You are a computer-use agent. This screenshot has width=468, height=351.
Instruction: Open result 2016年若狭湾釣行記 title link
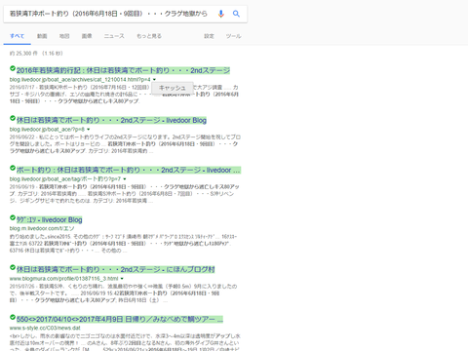click(x=123, y=70)
